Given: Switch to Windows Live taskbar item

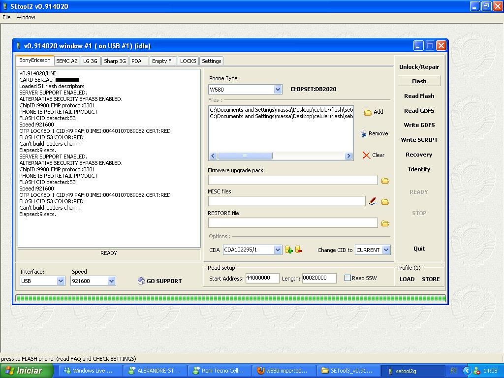Looking at the screenshot, I should coord(91,371).
